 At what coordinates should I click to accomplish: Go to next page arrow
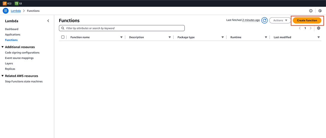coord(311,28)
